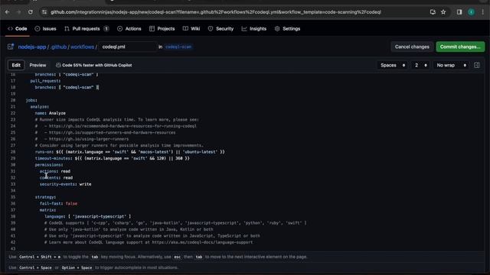490x275 pixels.
Task: Open the Spaces indent mode dropdown
Action: [x=393, y=65]
